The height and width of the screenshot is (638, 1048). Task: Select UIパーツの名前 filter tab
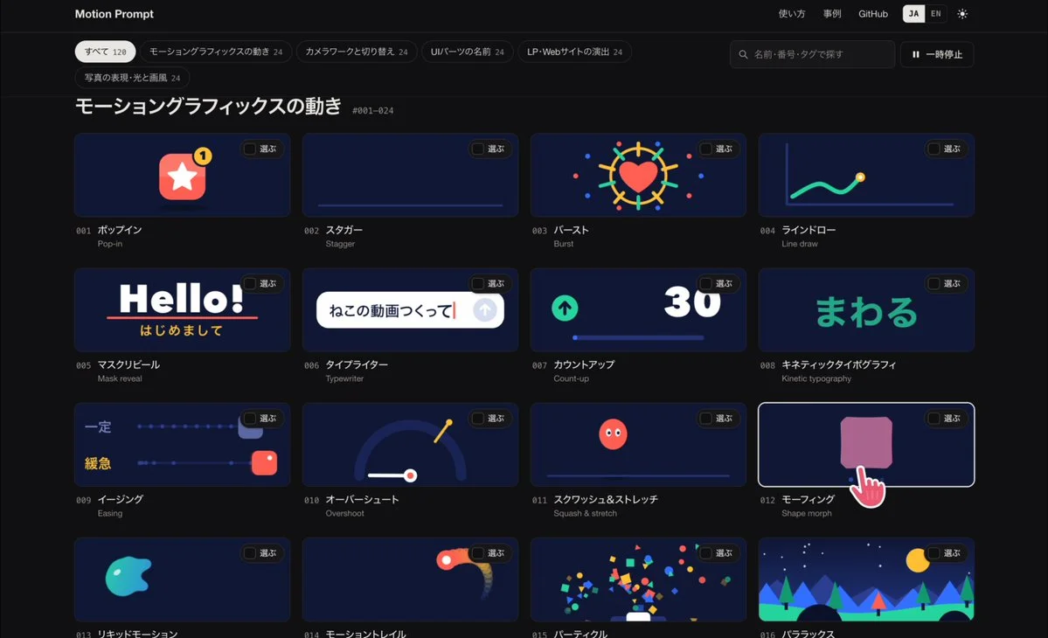(468, 52)
